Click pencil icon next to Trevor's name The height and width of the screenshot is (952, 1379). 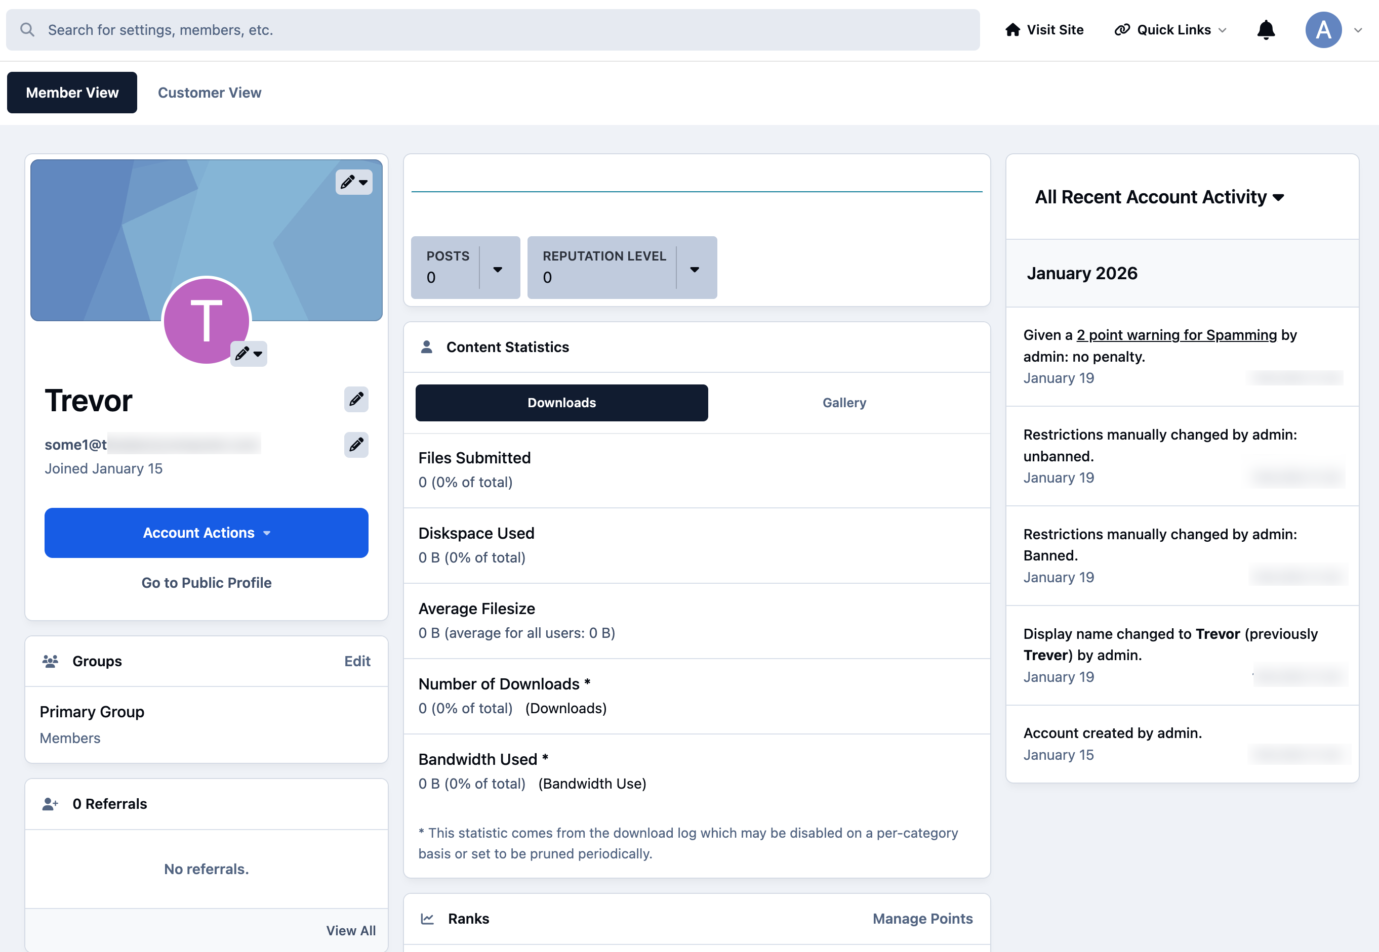[x=356, y=399]
